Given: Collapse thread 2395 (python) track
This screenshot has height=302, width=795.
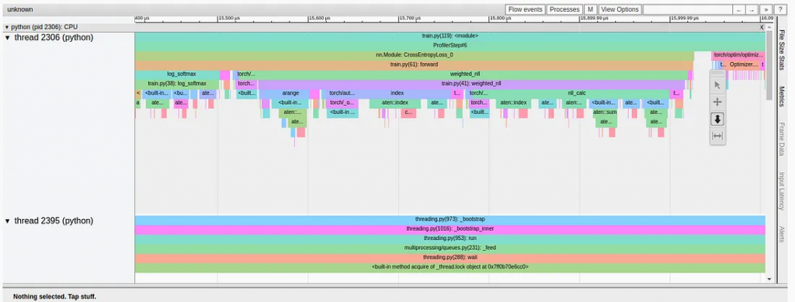Looking at the screenshot, I should click(7, 221).
